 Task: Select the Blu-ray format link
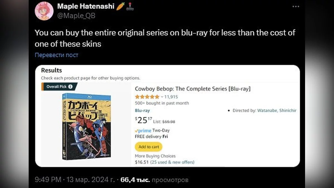coord(142,111)
